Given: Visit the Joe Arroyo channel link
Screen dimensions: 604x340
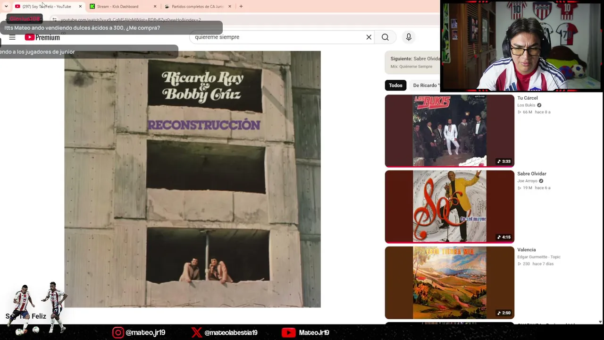Looking at the screenshot, I should click(527, 181).
